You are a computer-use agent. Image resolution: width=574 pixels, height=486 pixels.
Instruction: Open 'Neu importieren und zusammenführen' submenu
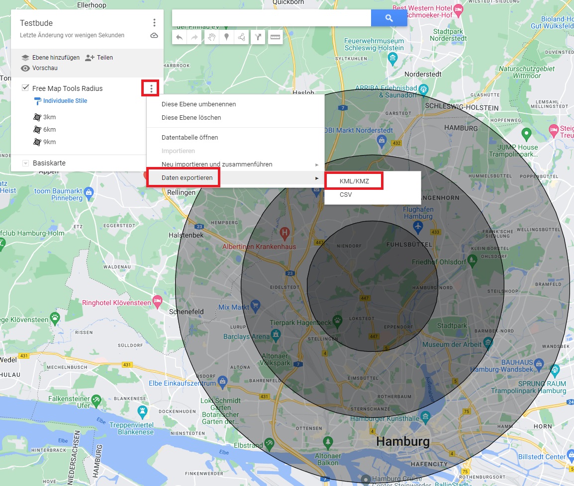(x=235, y=164)
